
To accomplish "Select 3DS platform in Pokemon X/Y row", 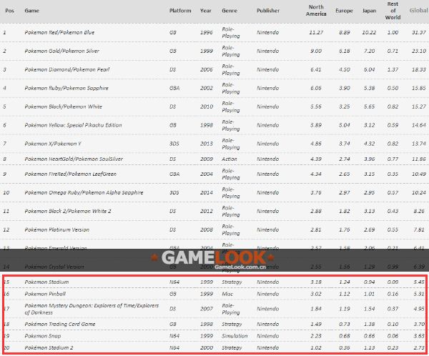I will point(174,144).
